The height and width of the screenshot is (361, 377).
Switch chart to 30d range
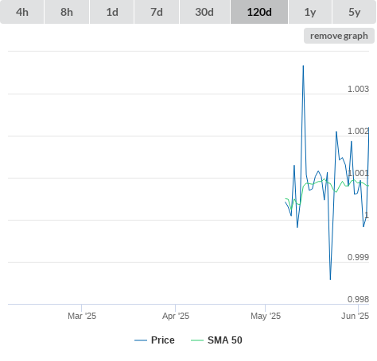pyautogui.click(x=204, y=12)
